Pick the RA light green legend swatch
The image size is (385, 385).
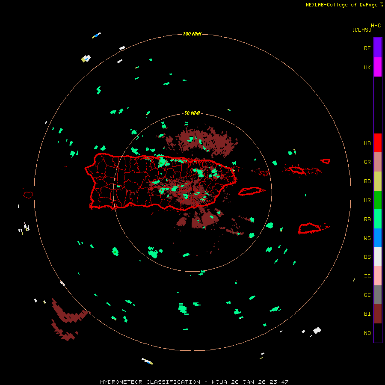[x=378, y=219]
